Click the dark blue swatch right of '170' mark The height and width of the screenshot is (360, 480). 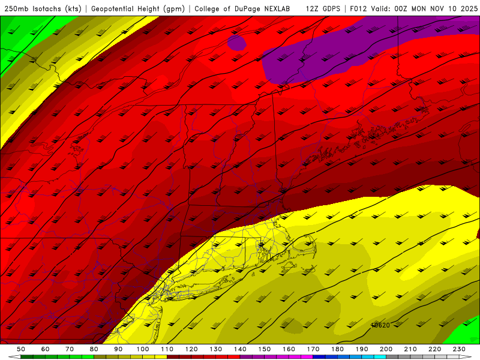point(319,357)
